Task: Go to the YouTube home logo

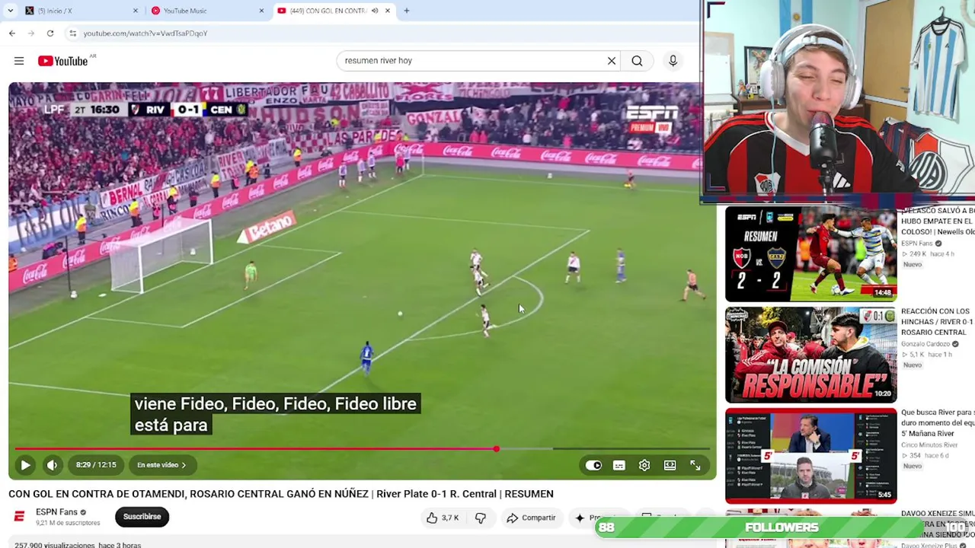Action: [x=63, y=61]
